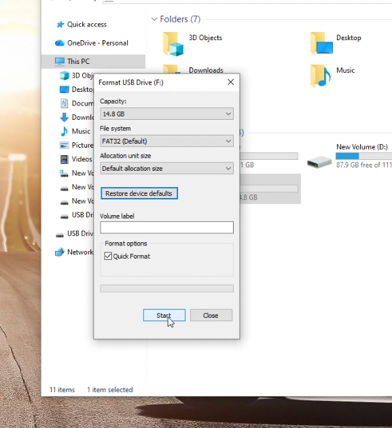Screen dimensions: 392x428
Task: Open the Allocation unit size dropdown
Action: click(167, 169)
